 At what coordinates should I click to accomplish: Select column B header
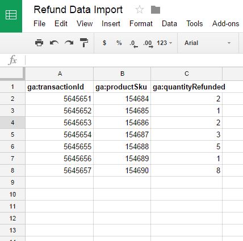pos(122,73)
